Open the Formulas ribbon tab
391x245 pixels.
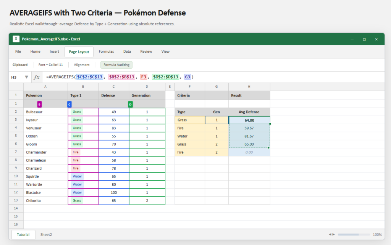tap(106, 52)
